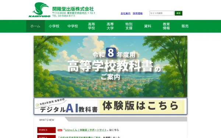Open the 高専大学 menu item
This screenshot has width=221, height=138.
(x=110, y=26)
